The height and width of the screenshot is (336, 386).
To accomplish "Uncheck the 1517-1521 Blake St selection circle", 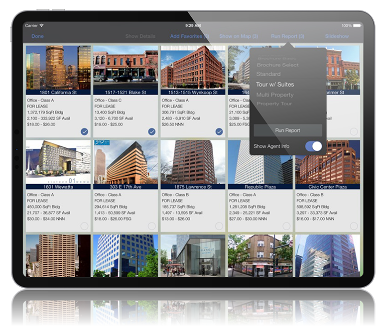I will (151, 131).
